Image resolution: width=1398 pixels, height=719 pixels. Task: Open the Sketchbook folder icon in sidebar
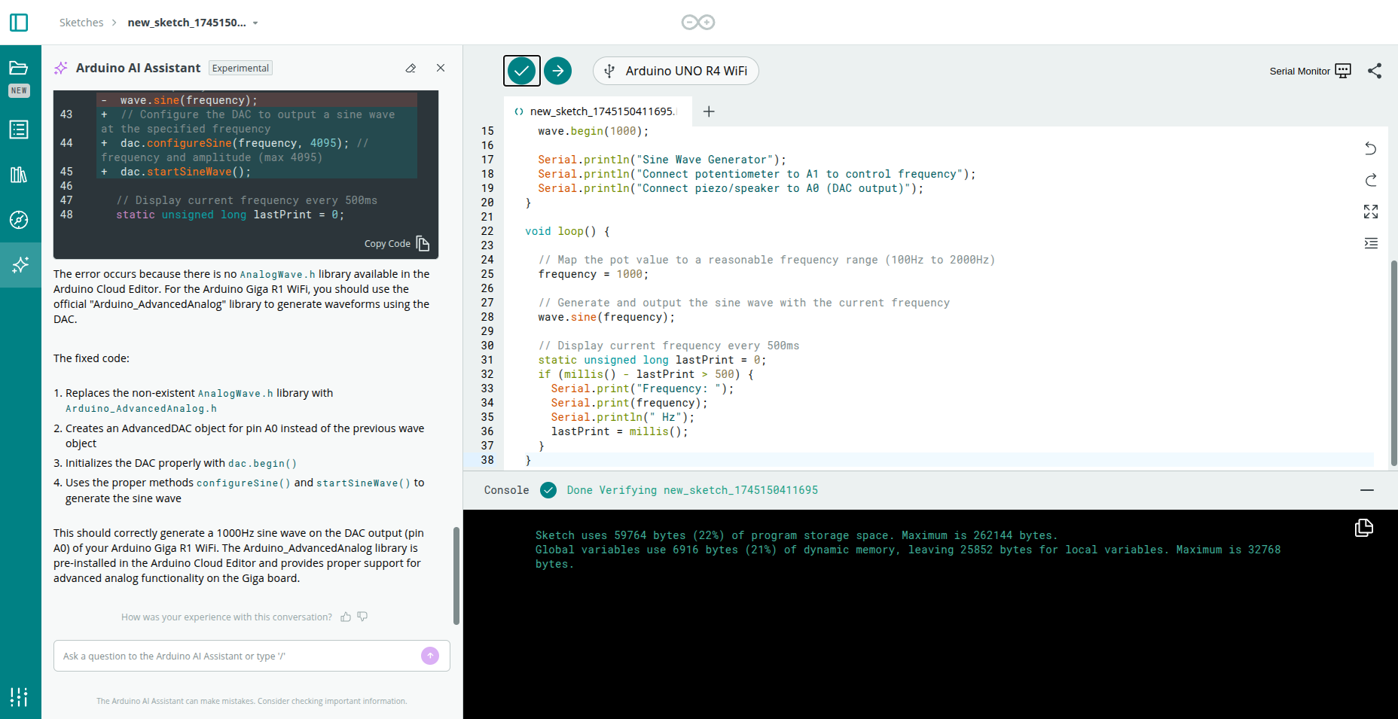(19, 69)
